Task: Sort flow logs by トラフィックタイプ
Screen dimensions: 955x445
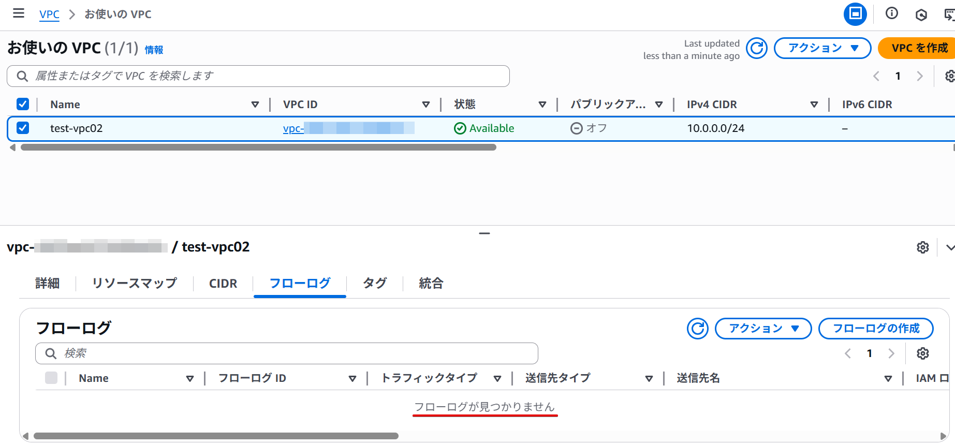Action: 497,379
